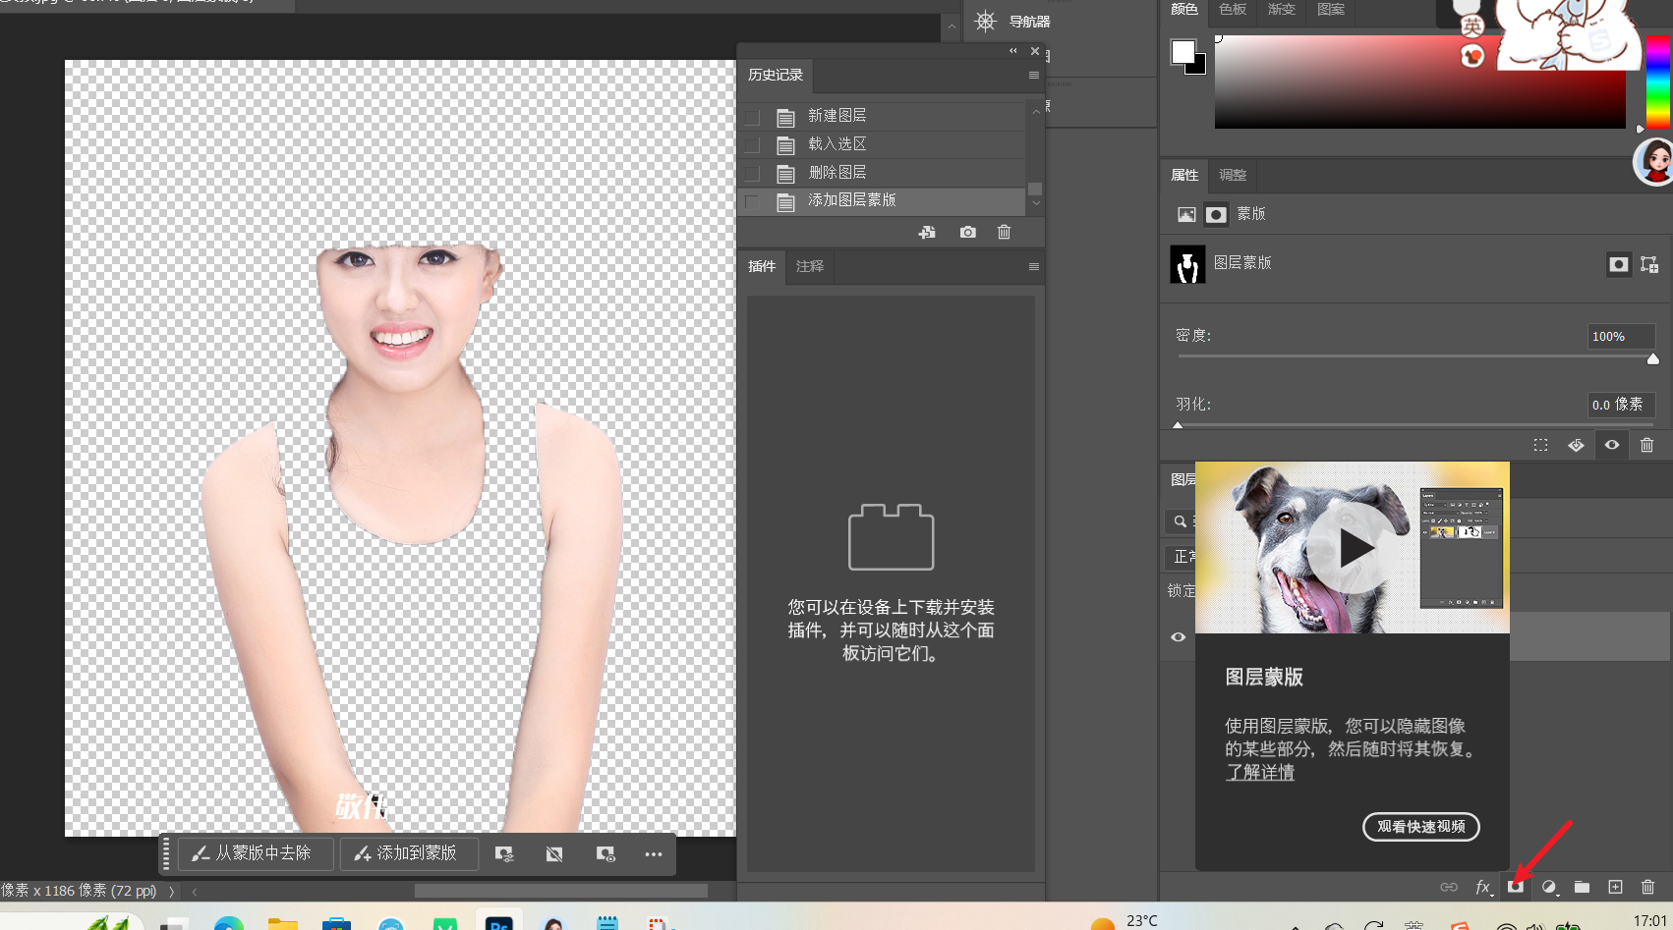Image resolution: width=1673 pixels, height=930 pixels.
Task: Set history brush source on 载入选区 state
Action: (x=753, y=145)
